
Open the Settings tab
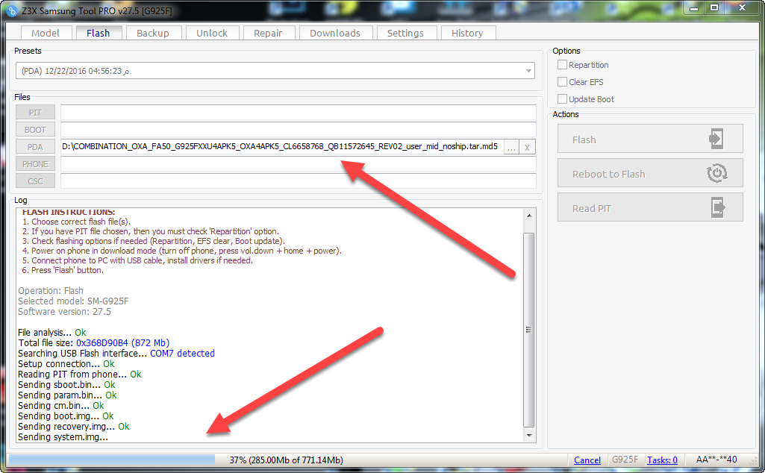point(405,33)
